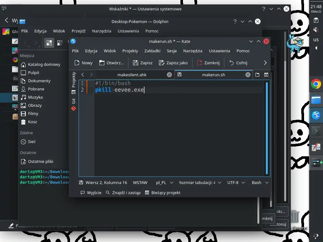Open the Przejdź menu in Dolphin
The width and height of the screenshot is (323, 242).
tap(79, 31)
